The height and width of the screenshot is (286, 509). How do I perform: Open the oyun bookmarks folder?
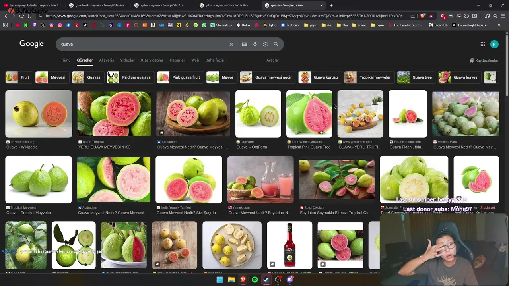tap(377, 25)
